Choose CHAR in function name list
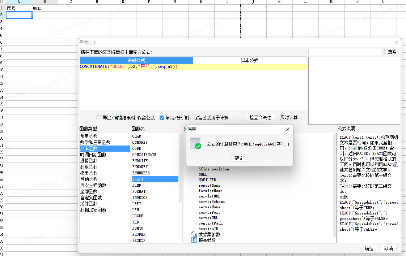This screenshot has height=256, width=406. pyautogui.click(x=155, y=136)
